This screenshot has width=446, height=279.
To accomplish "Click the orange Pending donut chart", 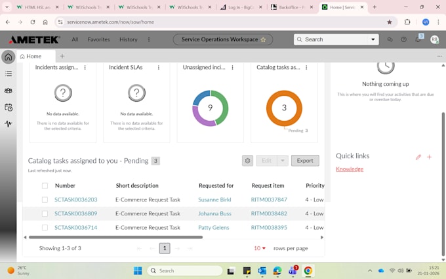I will (284, 108).
